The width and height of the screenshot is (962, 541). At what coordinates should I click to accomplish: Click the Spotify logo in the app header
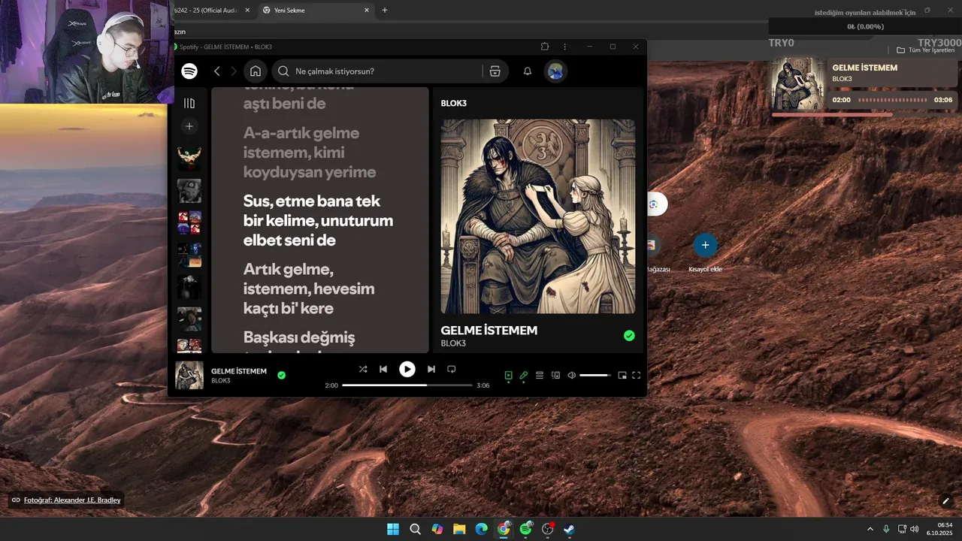coord(189,71)
